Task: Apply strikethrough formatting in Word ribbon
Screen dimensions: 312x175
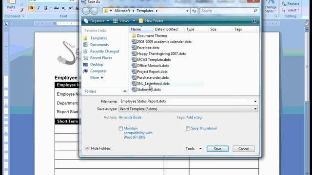Action: pyautogui.click(x=57, y=8)
